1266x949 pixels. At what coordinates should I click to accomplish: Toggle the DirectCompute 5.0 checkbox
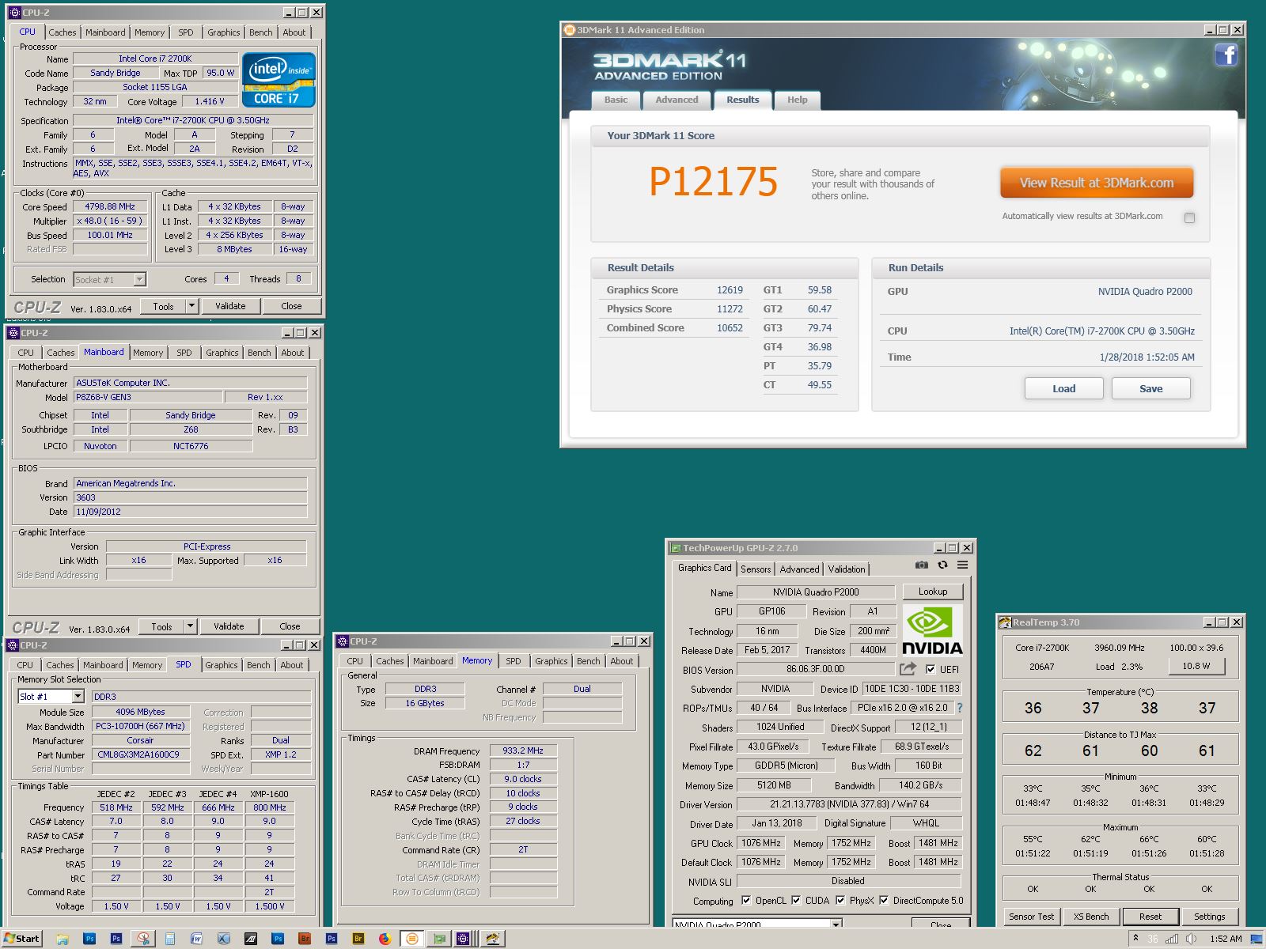[x=884, y=900]
